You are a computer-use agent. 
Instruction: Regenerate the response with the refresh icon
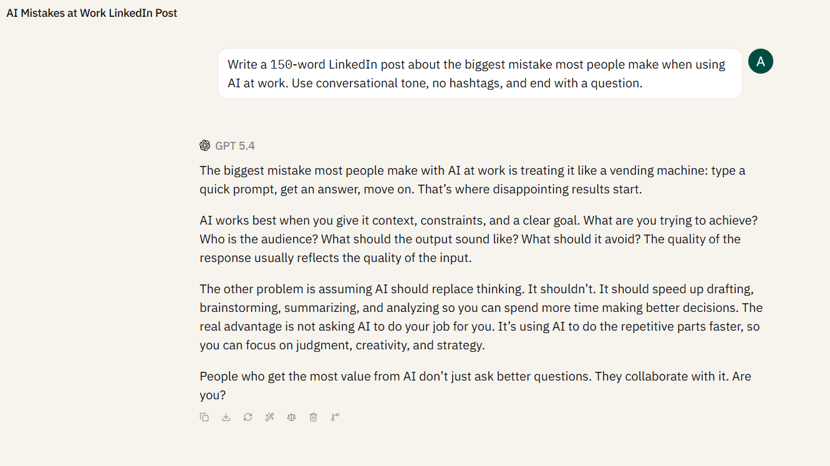[248, 417]
